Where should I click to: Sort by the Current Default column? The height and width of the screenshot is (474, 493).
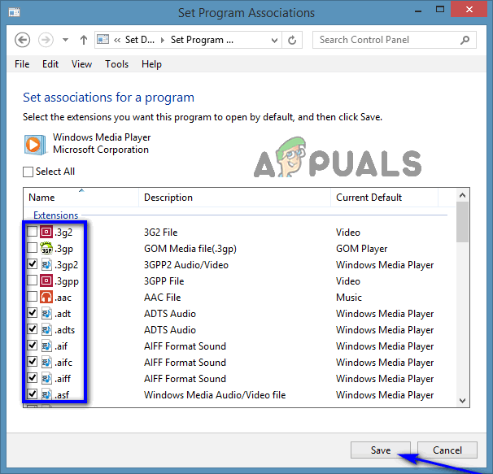(x=384, y=198)
